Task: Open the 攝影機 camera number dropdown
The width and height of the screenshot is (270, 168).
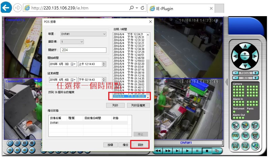Action: point(72,42)
